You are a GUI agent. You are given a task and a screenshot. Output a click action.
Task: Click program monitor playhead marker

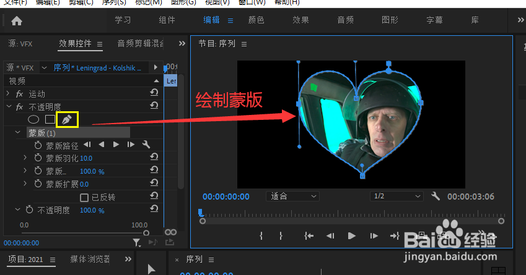tap(200, 213)
